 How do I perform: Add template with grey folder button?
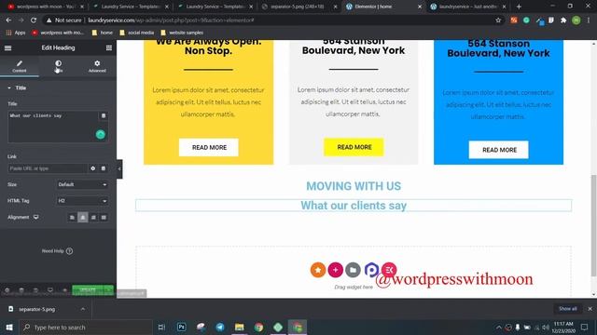click(x=353, y=270)
